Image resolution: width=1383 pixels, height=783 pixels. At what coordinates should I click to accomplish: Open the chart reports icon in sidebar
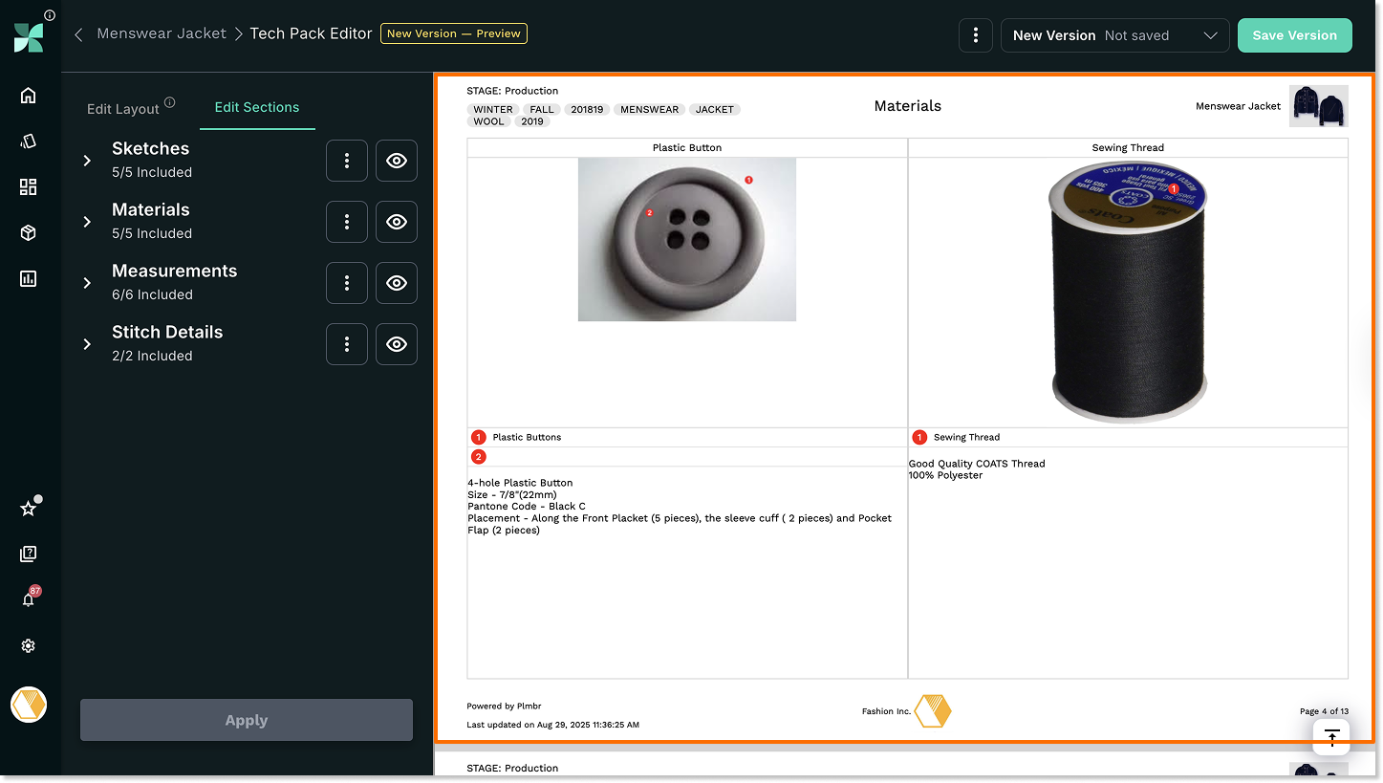coord(28,279)
